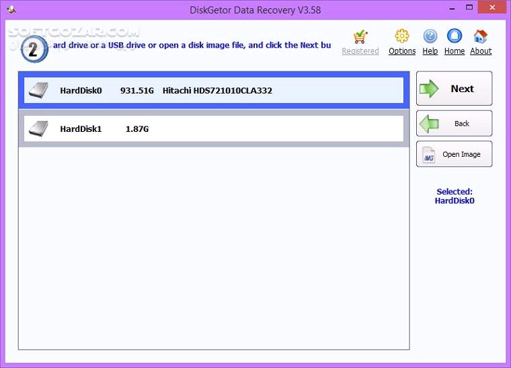Click the Hitachi HDS721010CLA332 model name
Image resolution: width=511 pixels, height=368 pixels.
coord(217,91)
